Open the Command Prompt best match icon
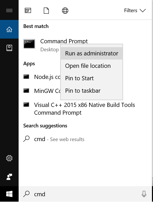Viewport: 153px width, 204px height. coord(29,44)
